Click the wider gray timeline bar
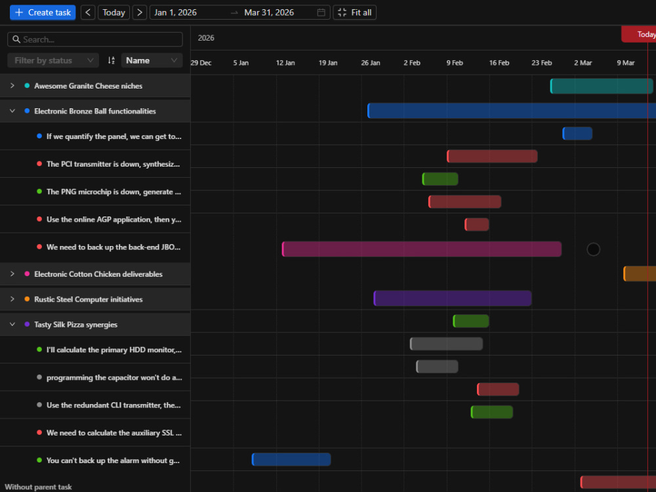656x492 pixels. tap(446, 344)
